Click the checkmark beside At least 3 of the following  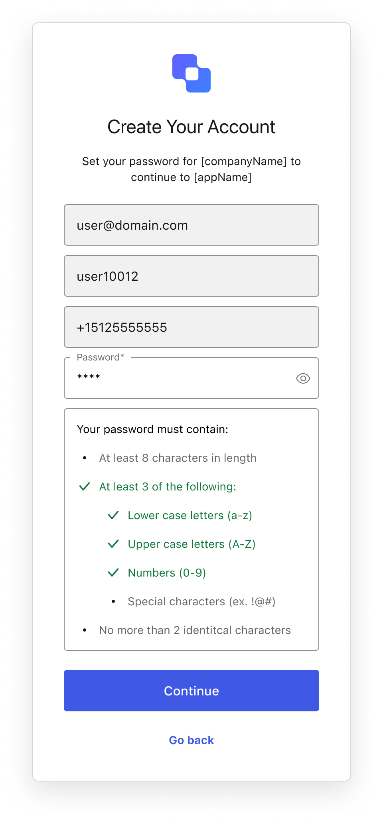[85, 486]
